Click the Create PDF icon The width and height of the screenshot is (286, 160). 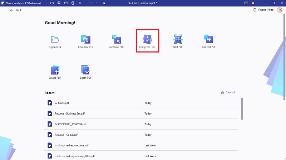pos(55,70)
